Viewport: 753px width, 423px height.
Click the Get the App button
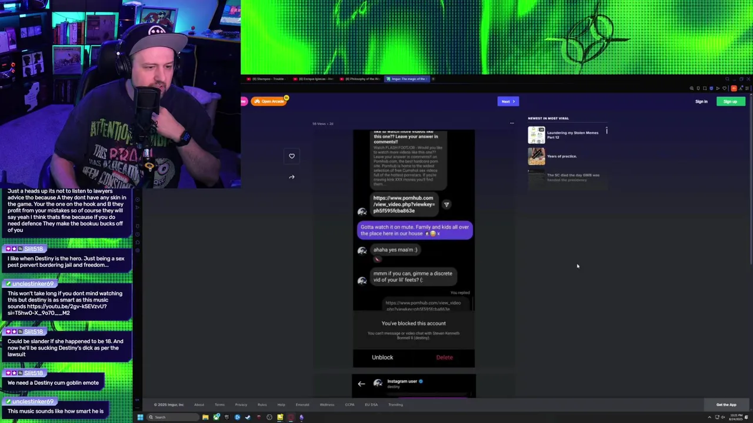tap(726, 405)
